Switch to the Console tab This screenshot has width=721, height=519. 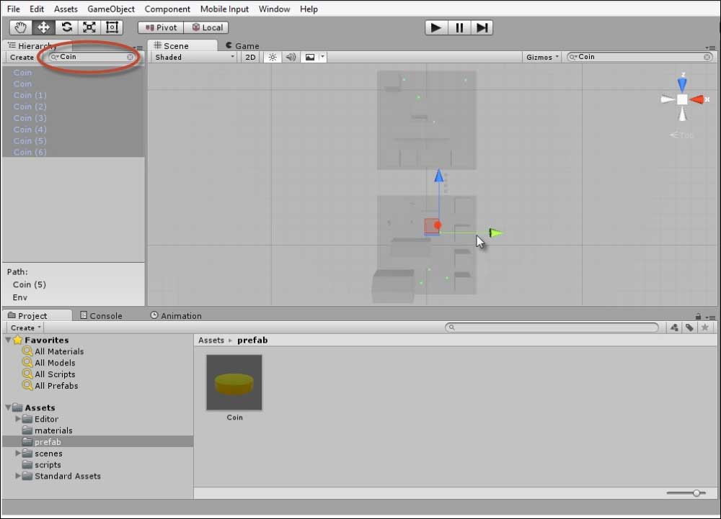pyautogui.click(x=101, y=316)
